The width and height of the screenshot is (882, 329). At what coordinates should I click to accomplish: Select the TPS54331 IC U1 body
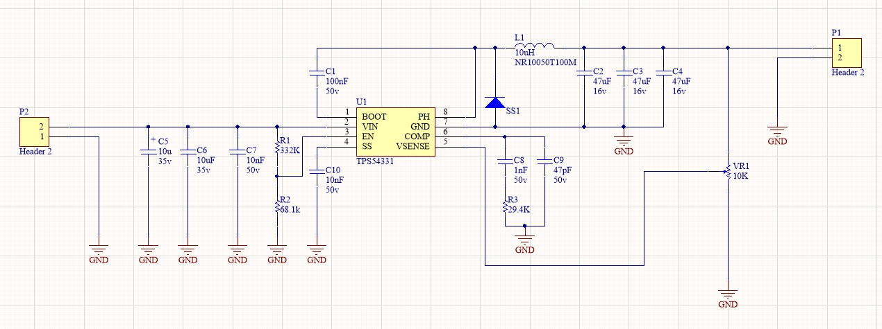[x=396, y=132]
